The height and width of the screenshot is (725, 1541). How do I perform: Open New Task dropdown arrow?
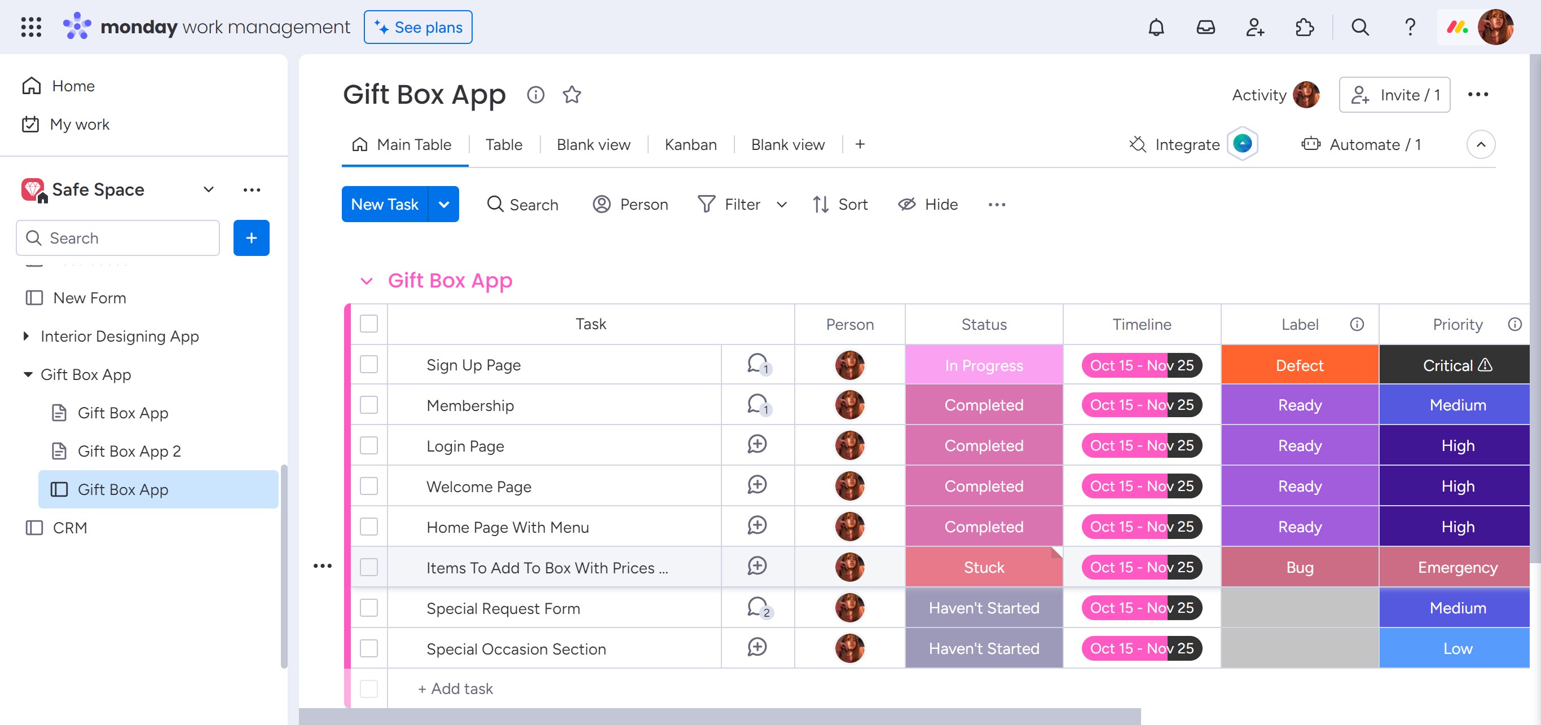[x=444, y=205]
